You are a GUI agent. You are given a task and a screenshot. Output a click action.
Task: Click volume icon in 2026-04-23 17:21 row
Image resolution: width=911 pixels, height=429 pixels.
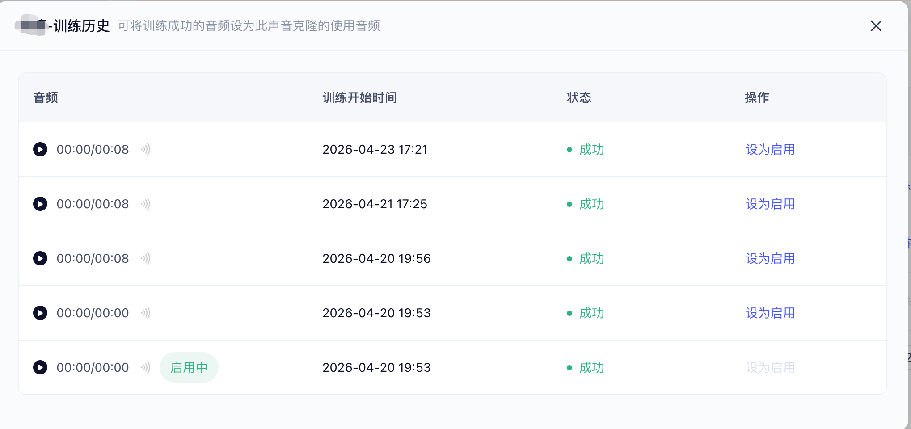point(146,149)
